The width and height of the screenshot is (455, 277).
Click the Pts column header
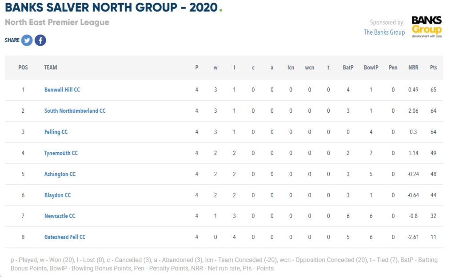click(433, 67)
